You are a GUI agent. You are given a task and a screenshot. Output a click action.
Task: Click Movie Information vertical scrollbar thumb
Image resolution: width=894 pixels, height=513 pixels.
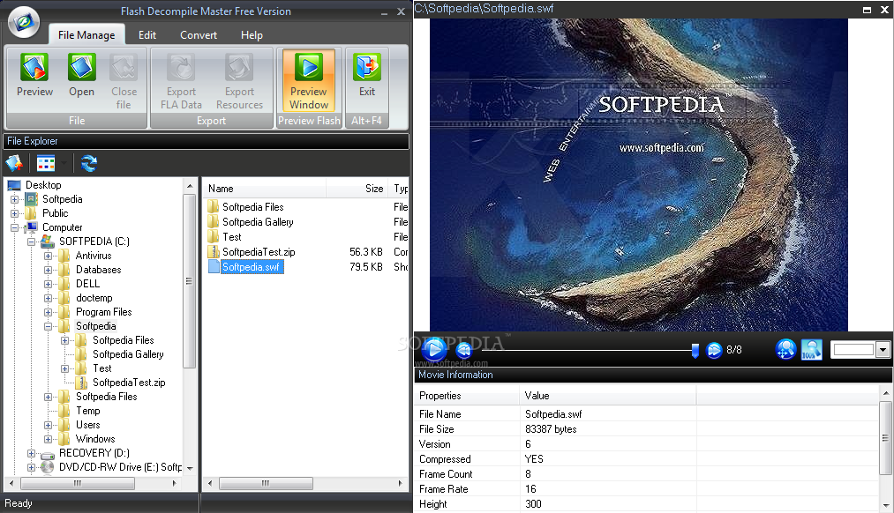pos(885,438)
